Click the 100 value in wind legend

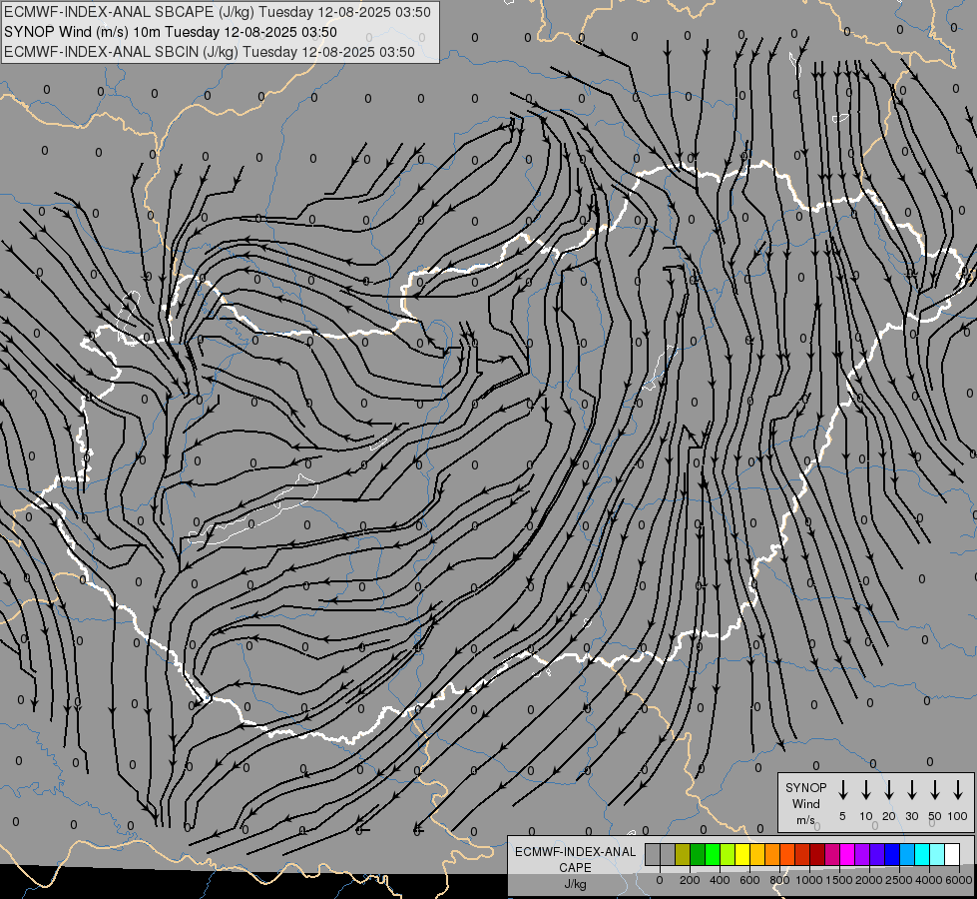click(958, 816)
